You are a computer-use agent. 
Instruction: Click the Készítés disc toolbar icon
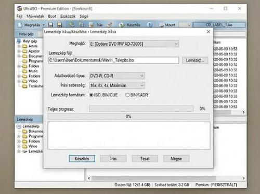(122, 25)
